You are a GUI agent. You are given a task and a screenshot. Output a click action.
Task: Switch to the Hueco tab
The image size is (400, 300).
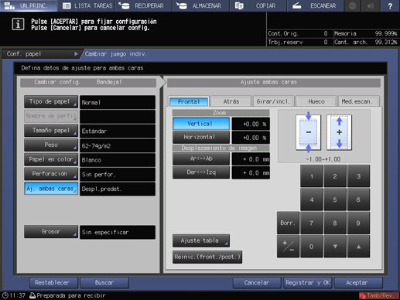pyautogui.click(x=316, y=101)
